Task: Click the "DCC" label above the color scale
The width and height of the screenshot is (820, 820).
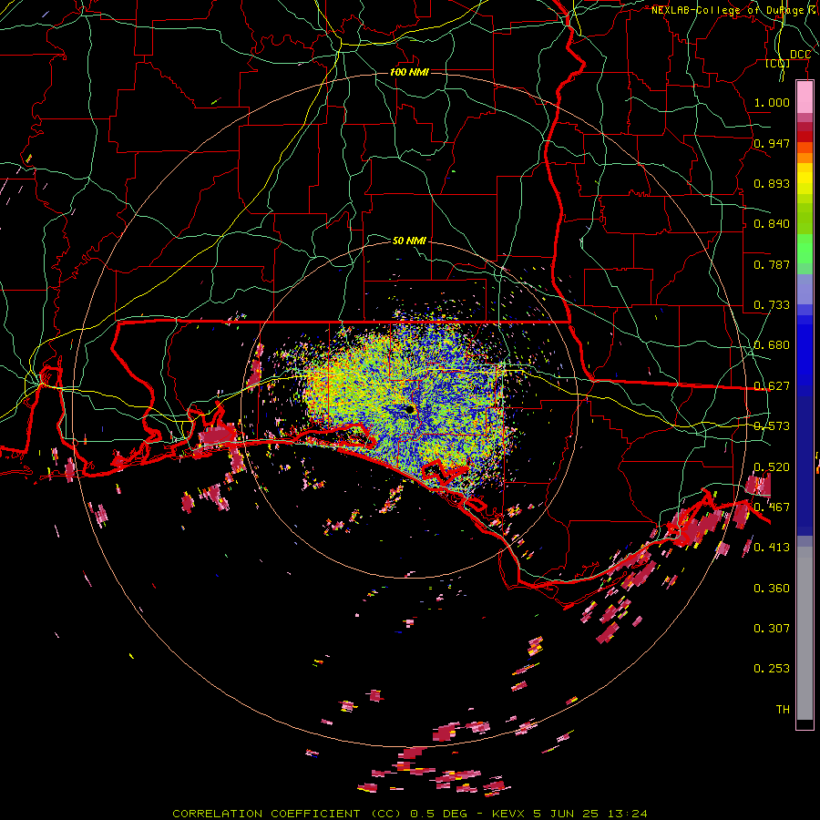Action: tap(800, 55)
